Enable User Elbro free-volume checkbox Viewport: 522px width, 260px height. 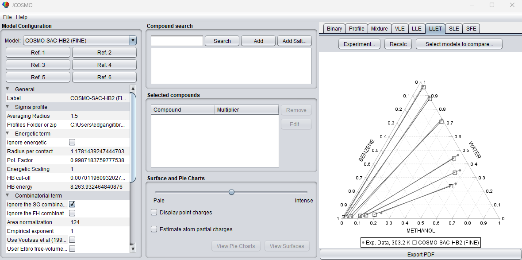[x=72, y=248]
